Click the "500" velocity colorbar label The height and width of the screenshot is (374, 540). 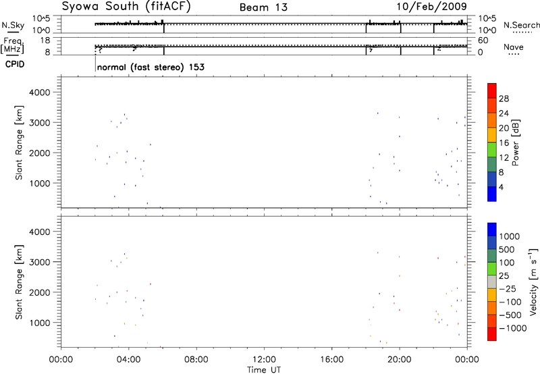click(x=506, y=249)
